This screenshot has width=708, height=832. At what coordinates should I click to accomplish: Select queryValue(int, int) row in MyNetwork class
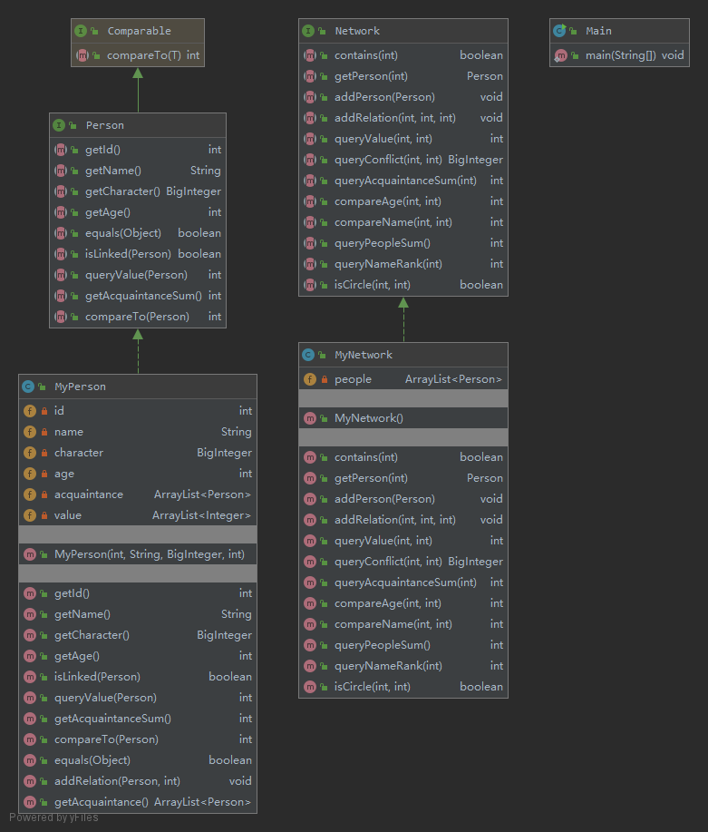pyautogui.click(x=403, y=541)
